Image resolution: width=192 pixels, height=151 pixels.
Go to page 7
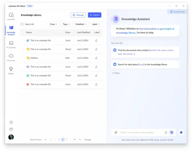point(67,140)
